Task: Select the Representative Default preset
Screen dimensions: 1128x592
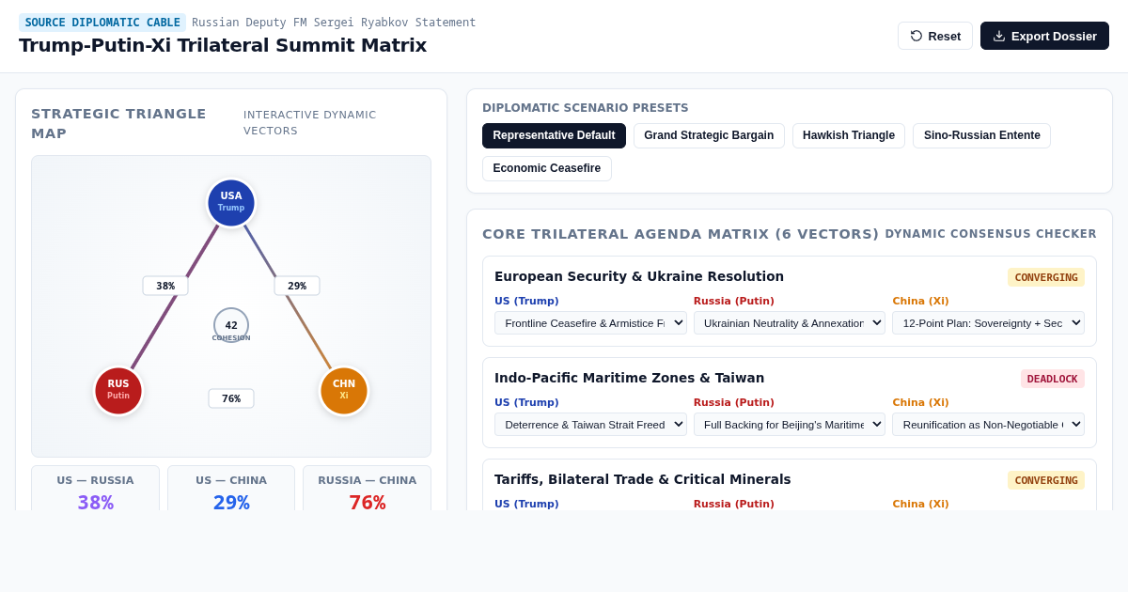Action: tap(554, 135)
